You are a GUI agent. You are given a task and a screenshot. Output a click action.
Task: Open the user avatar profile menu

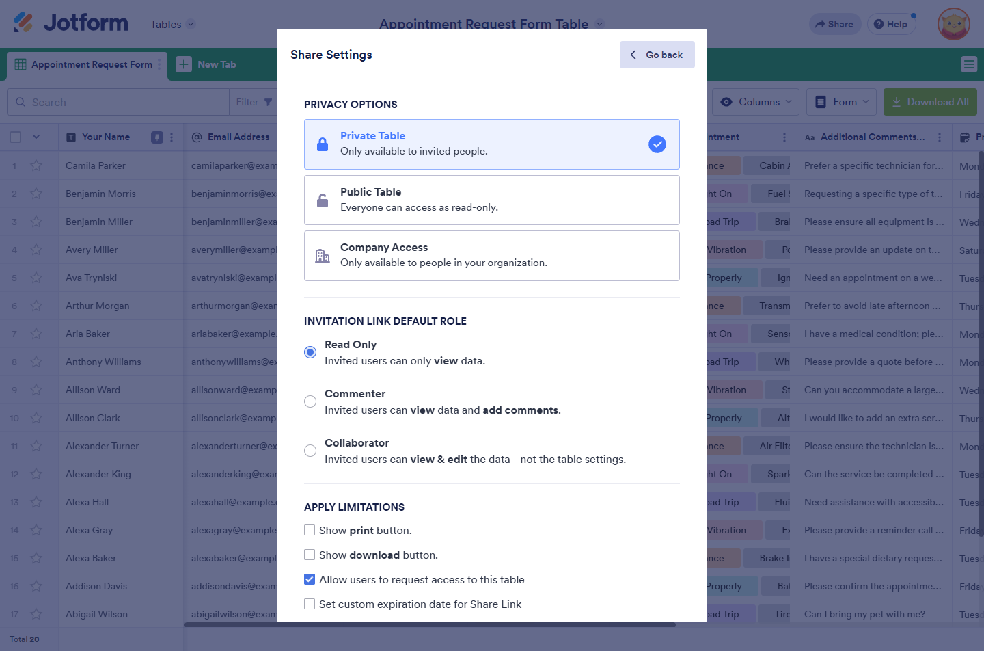tap(954, 24)
